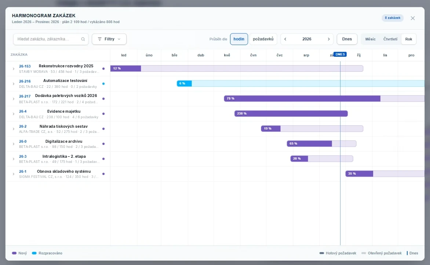
Task: Click the Dnes button
Action: pyautogui.click(x=347, y=39)
